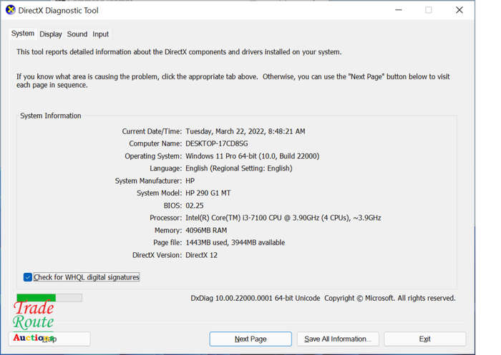Open the Sound tab
The width and height of the screenshot is (501, 355).
click(x=77, y=34)
